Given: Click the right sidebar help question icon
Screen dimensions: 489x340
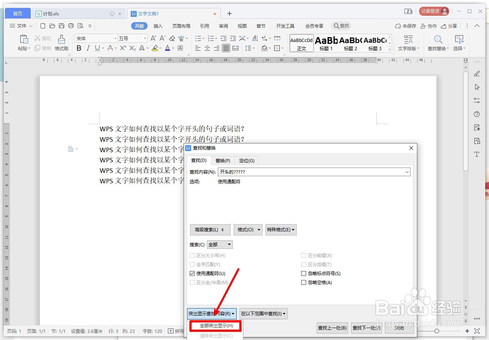Looking at the screenshot, I should pos(477,114).
